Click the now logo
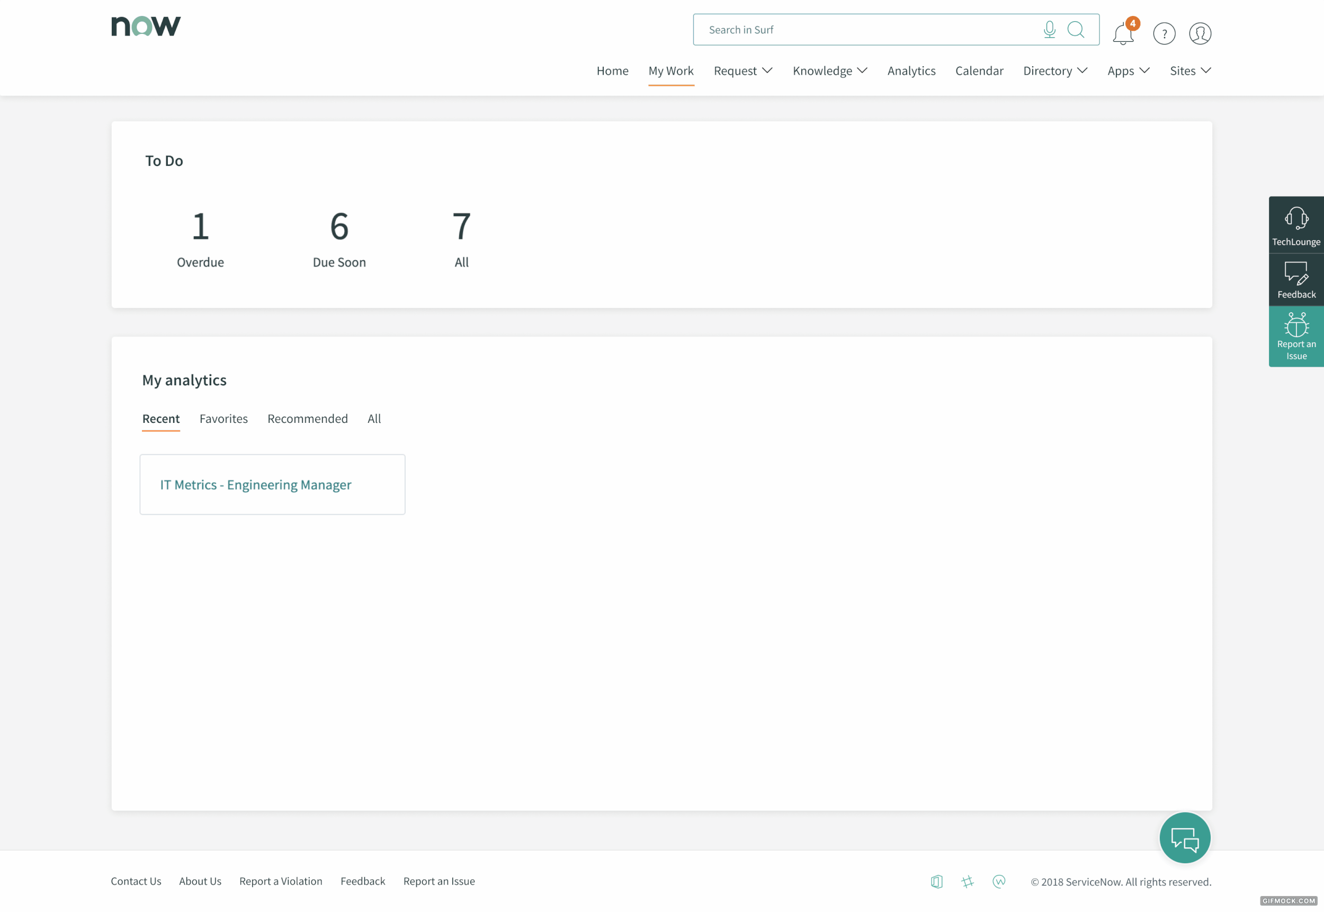This screenshot has height=912, width=1324. click(x=146, y=26)
